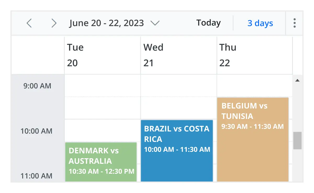Click the right chevron arrow icon
Image resolution: width=314 pixels, height=193 pixels.
point(54,23)
